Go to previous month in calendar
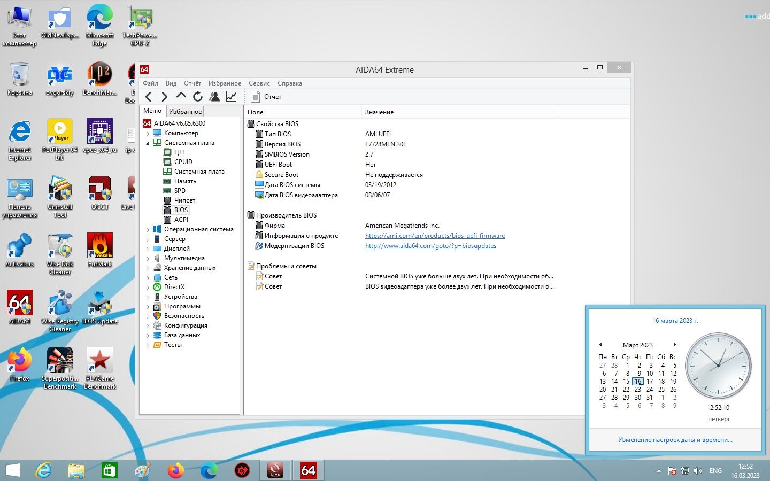This screenshot has height=481, width=770. 600,345
